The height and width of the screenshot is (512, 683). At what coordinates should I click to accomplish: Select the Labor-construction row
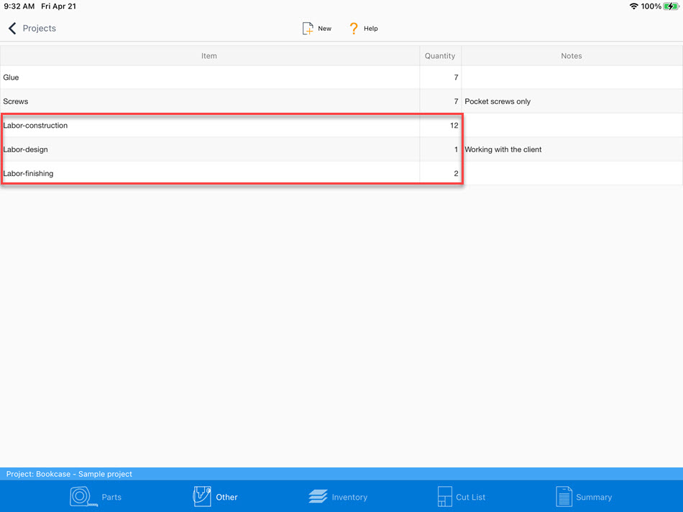209,126
